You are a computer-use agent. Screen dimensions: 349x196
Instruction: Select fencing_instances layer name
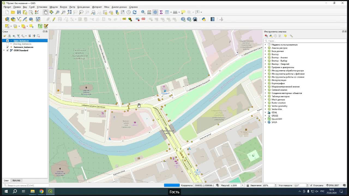coord(22,44)
